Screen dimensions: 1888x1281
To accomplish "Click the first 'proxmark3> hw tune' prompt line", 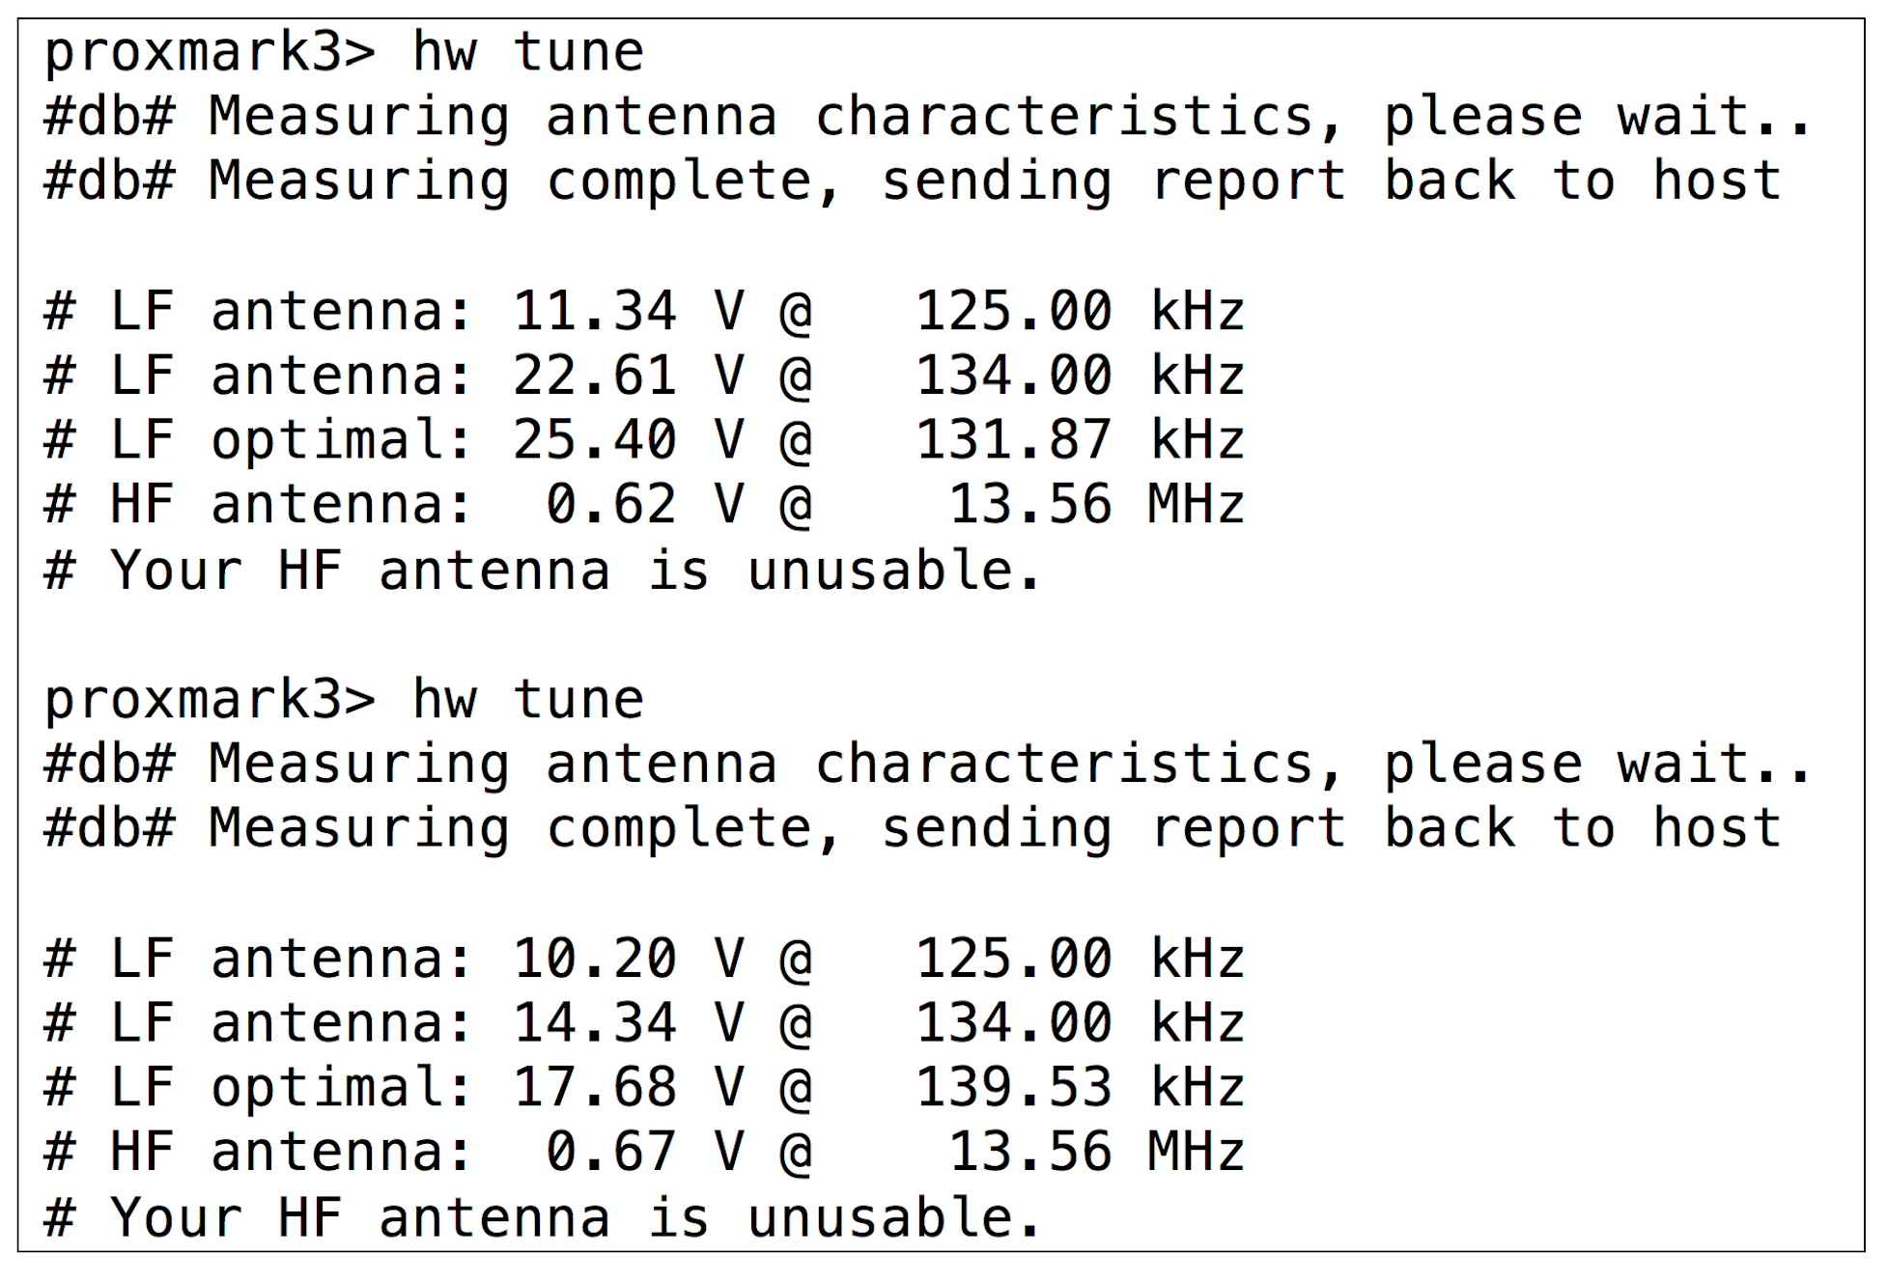I will click(344, 53).
